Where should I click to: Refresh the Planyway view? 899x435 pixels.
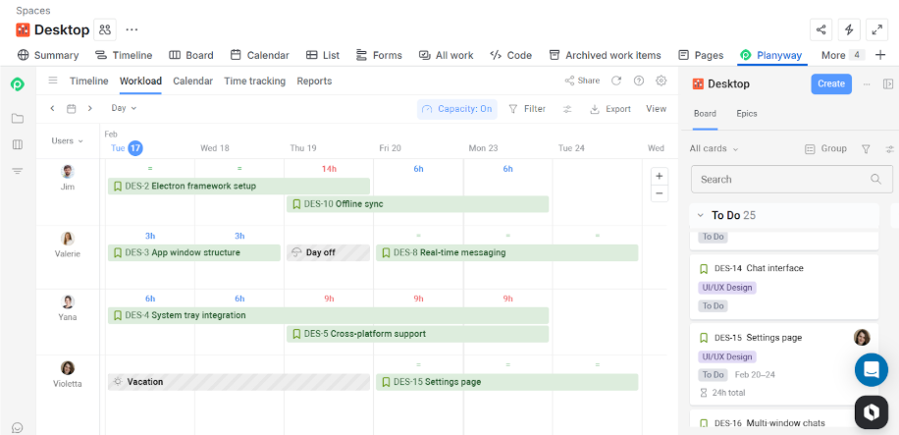coord(616,81)
